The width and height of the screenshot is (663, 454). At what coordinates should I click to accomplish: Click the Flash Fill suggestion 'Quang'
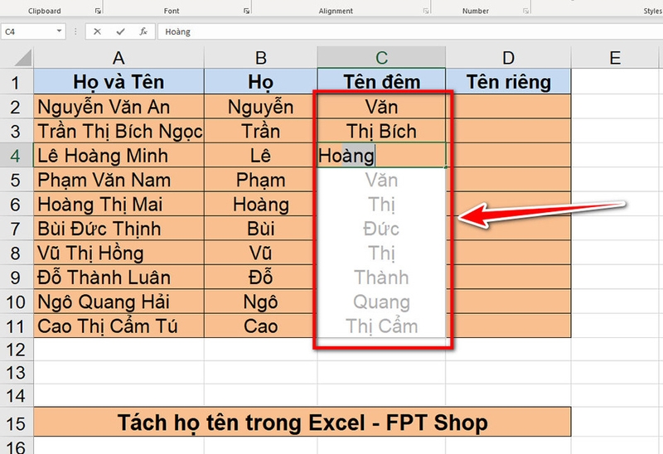click(x=381, y=302)
